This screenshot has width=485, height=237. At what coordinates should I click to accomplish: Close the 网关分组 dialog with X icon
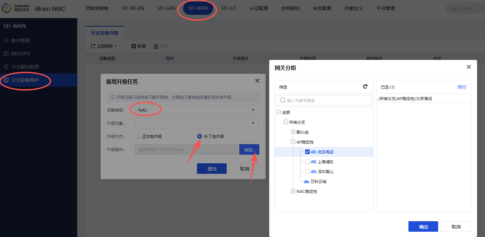click(x=469, y=67)
